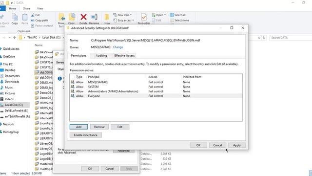The image size is (312, 176).
Task: Click the Name column header in file list
Action: (x=39, y=45)
